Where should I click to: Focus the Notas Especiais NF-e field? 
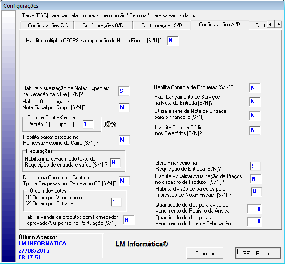[x=124, y=91]
